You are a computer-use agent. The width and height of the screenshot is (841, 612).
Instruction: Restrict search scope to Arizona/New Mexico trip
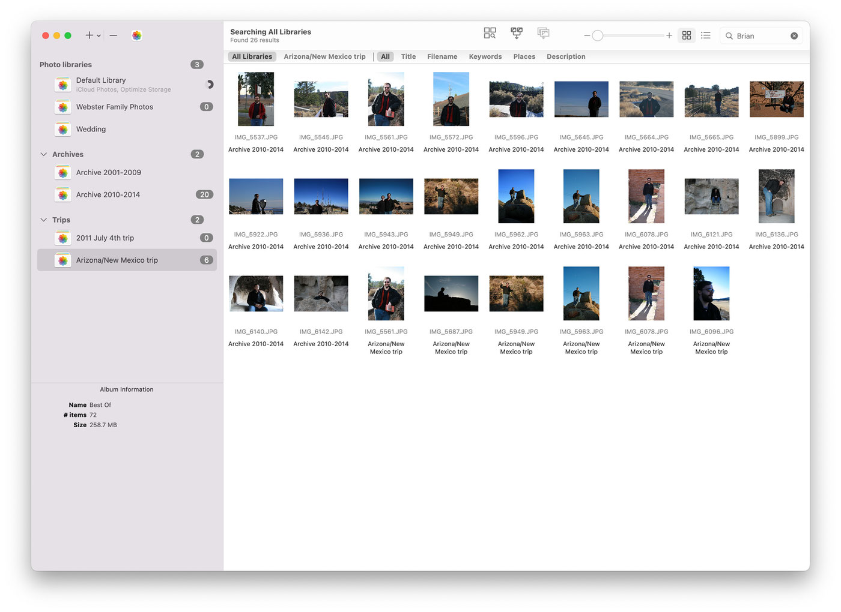pyautogui.click(x=324, y=56)
